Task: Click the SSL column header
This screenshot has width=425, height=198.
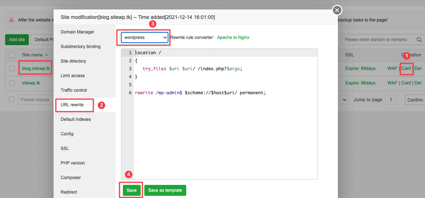Action: [350, 55]
